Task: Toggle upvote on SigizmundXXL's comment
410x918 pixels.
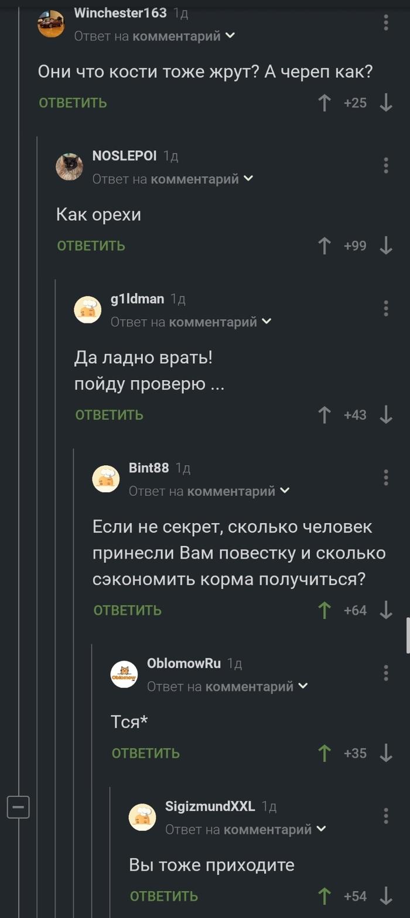Action: pos(324,896)
